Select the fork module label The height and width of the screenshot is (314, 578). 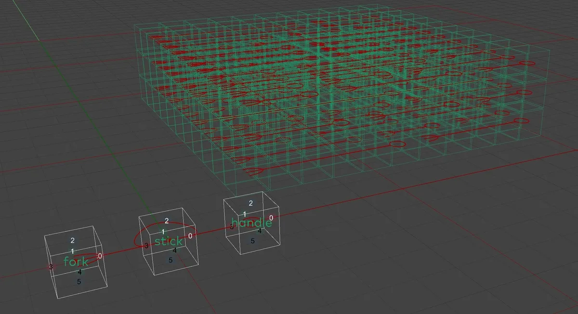[75, 262]
